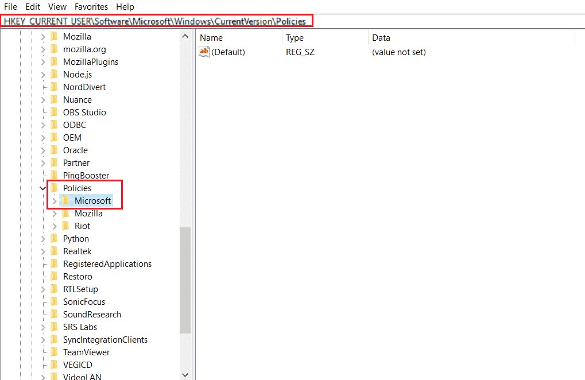Expand the Nuance key
This screenshot has width=585, height=380.
[43, 100]
